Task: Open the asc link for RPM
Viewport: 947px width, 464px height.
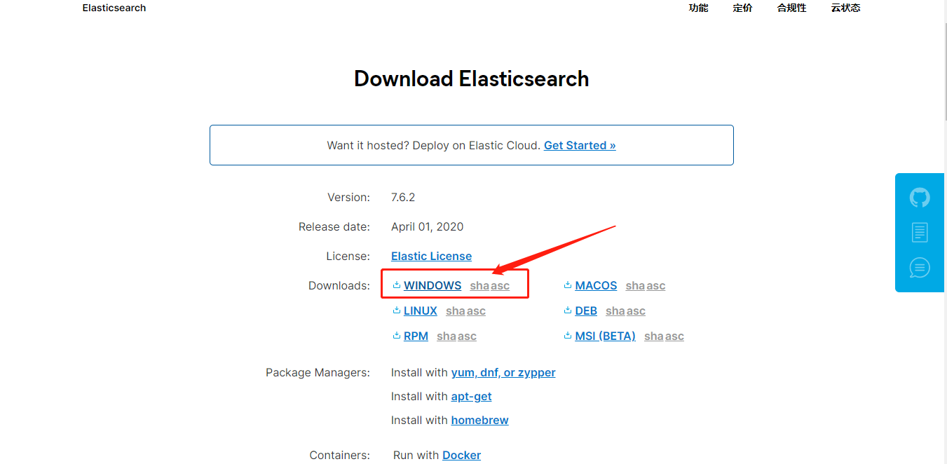Action: (468, 336)
